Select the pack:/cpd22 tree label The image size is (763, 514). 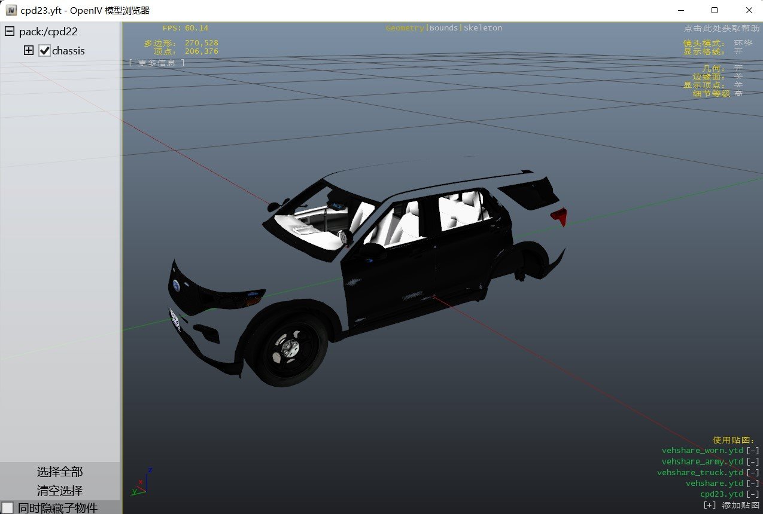pos(48,32)
